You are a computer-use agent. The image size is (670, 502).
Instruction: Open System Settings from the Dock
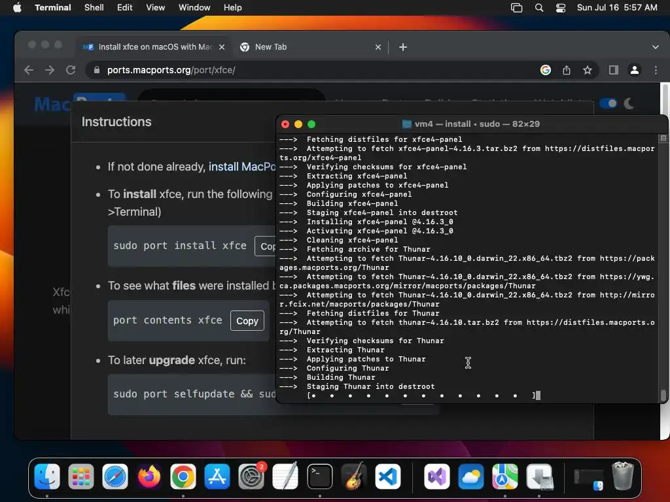point(251,477)
